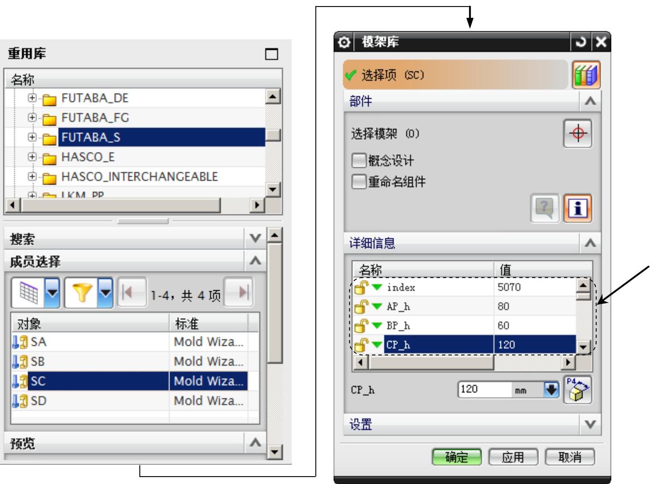Collapse the 详细信息 section

pyautogui.click(x=590, y=243)
